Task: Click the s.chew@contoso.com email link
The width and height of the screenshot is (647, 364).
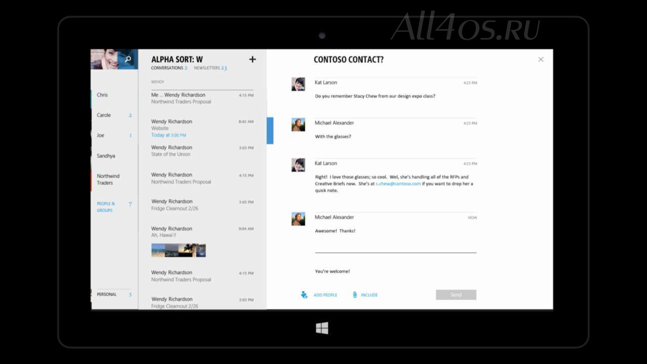Action: pyautogui.click(x=398, y=184)
